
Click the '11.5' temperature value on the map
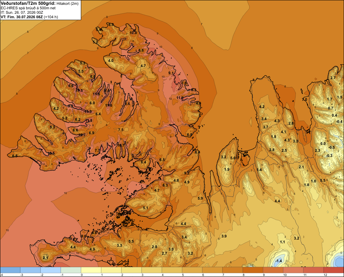pyautogui.click(x=79, y=90)
